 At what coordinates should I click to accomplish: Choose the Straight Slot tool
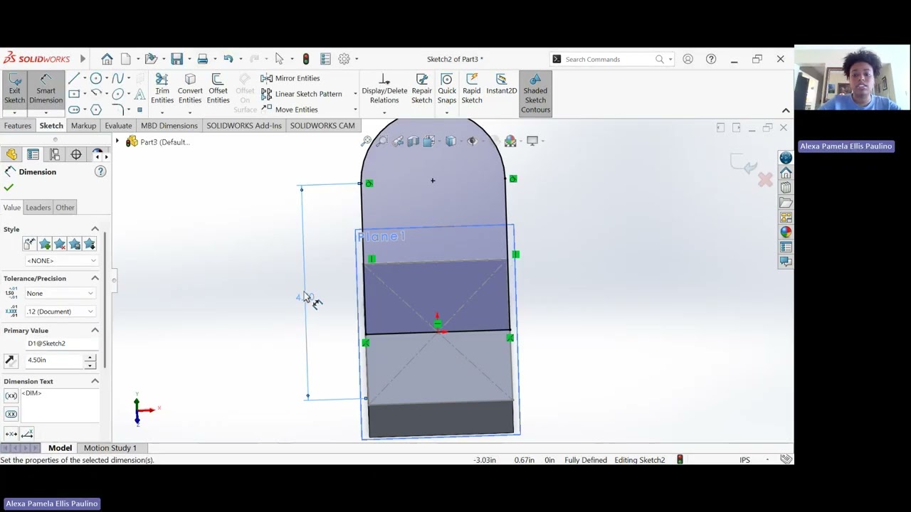(74, 110)
